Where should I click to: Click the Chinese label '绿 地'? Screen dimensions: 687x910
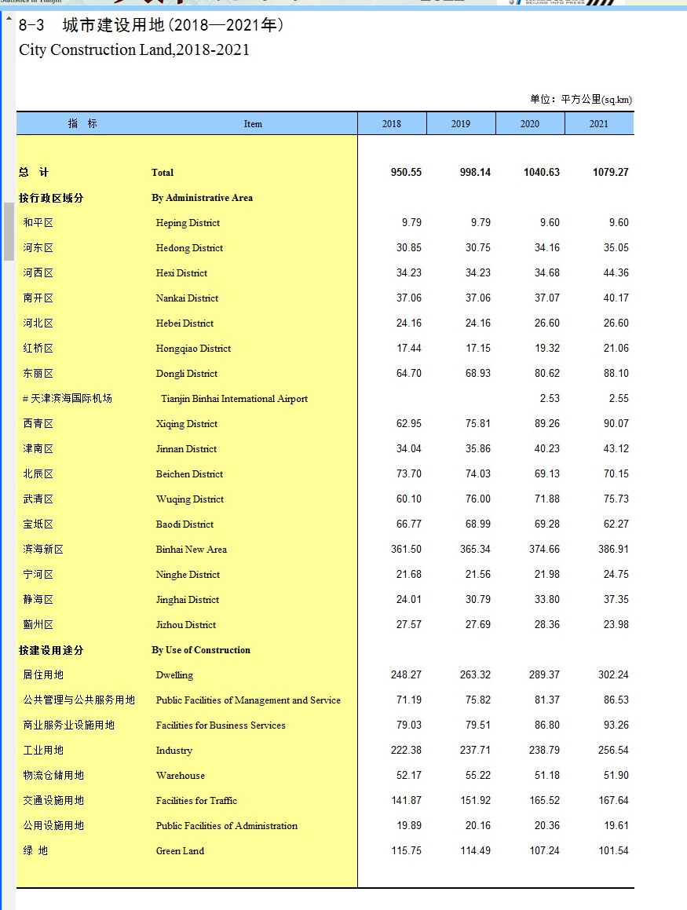click(35, 851)
